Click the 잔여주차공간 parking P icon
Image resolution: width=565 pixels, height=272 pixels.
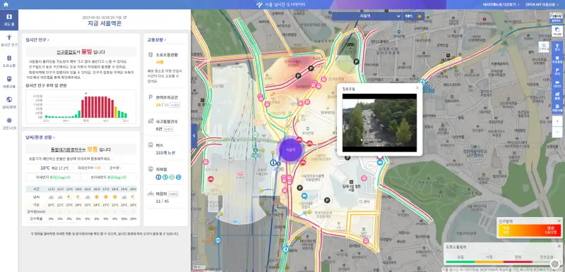pos(150,97)
